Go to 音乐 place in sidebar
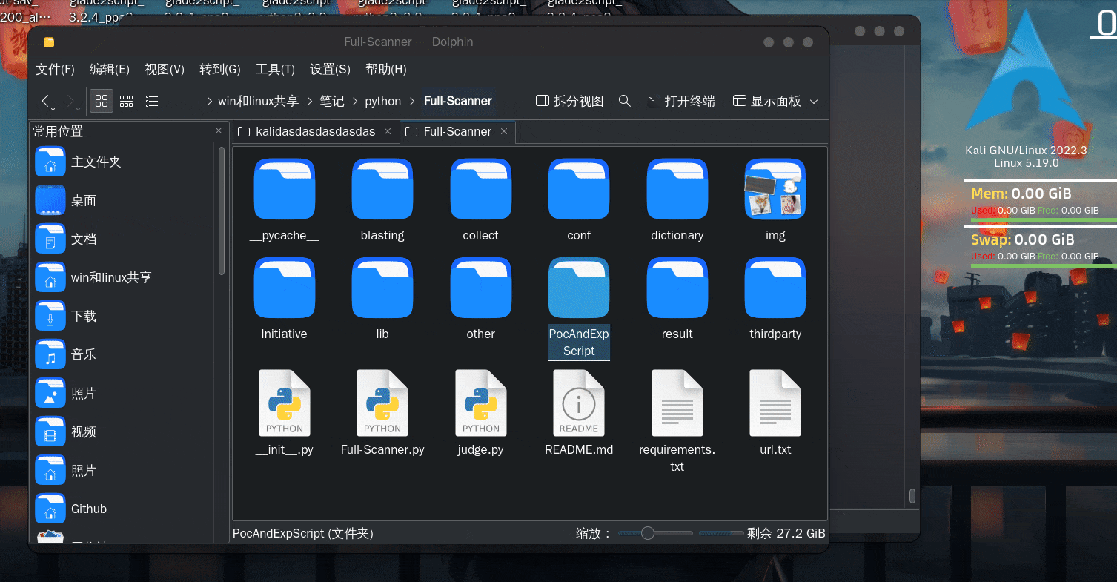Viewport: 1117px width, 582px height. (84, 354)
